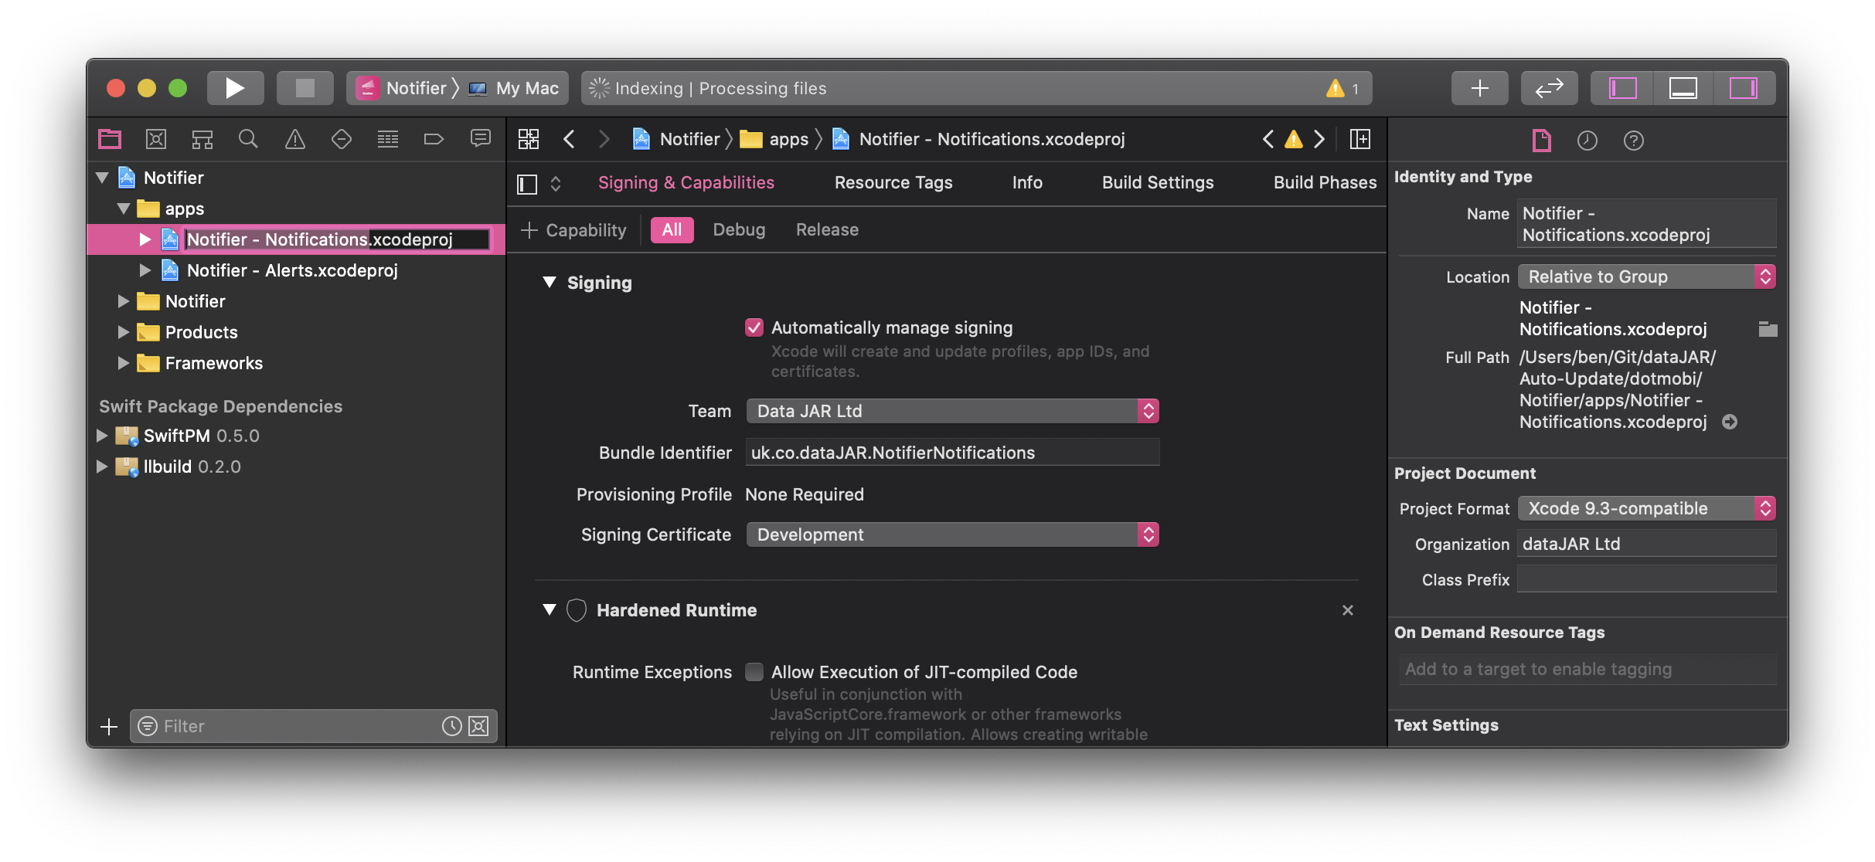
Task: Enable Allow Execution of JIT-compiled Code
Action: pos(754,672)
